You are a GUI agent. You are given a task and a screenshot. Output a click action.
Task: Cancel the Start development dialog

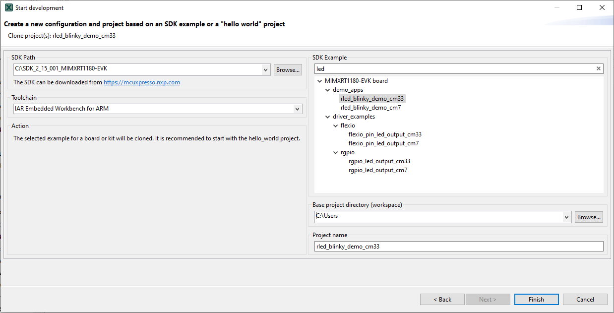click(x=585, y=299)
